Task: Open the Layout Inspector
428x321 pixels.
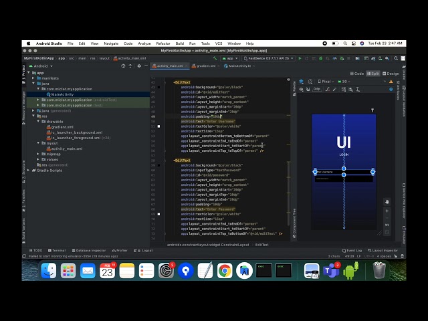Action: click(383, 250)
